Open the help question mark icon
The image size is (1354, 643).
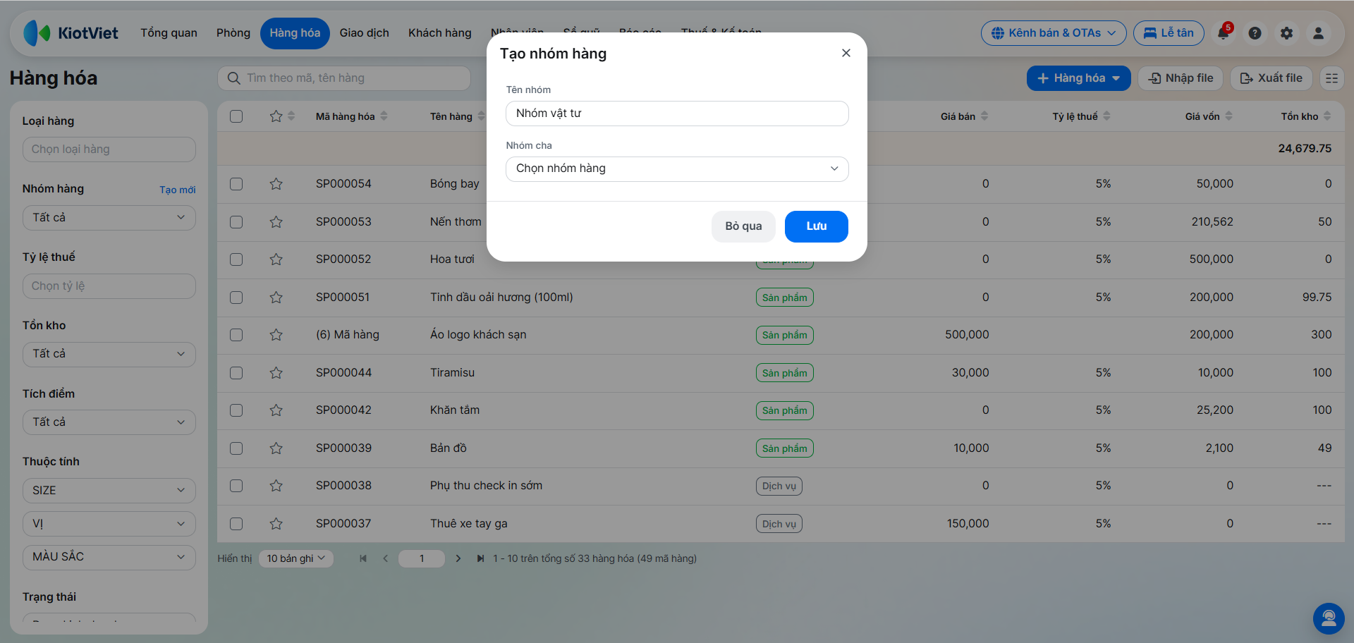pos(1255,33)
